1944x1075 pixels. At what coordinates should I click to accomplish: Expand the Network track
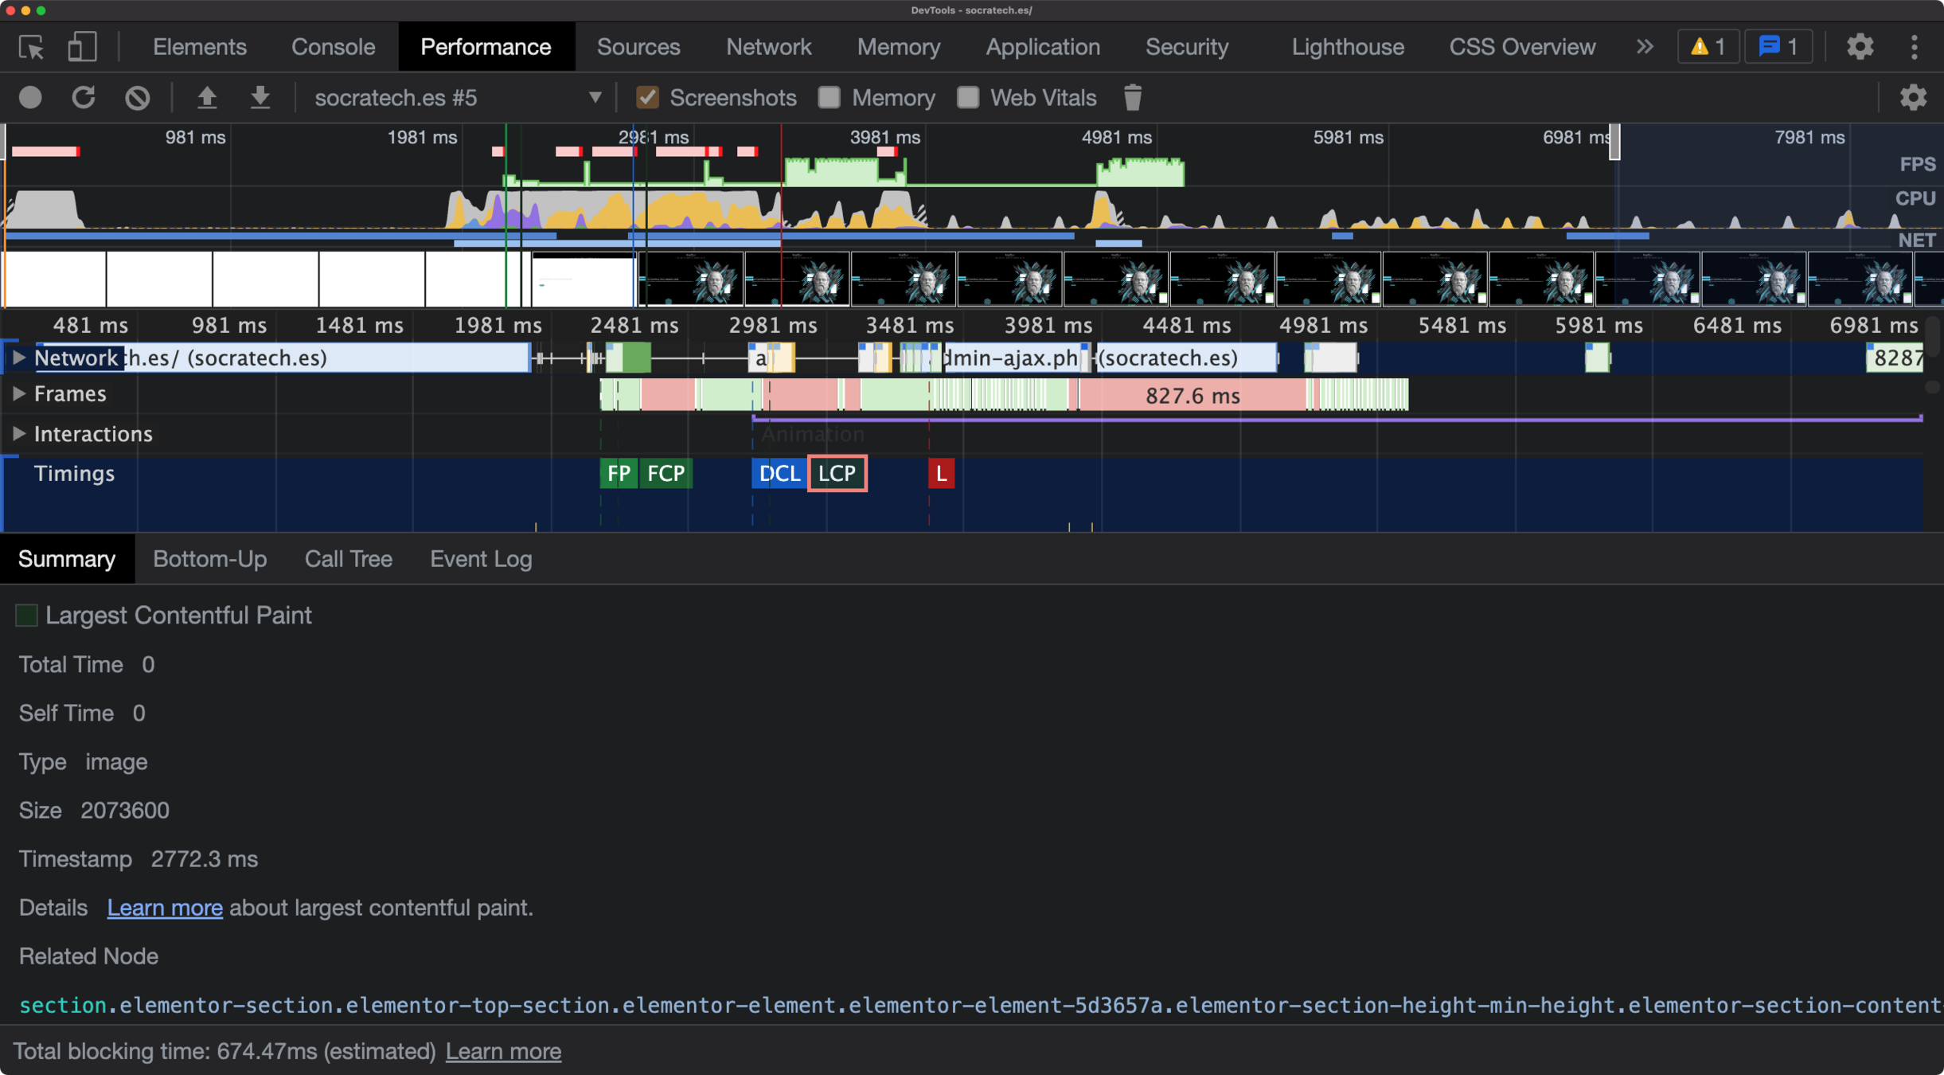pos(18,358)
